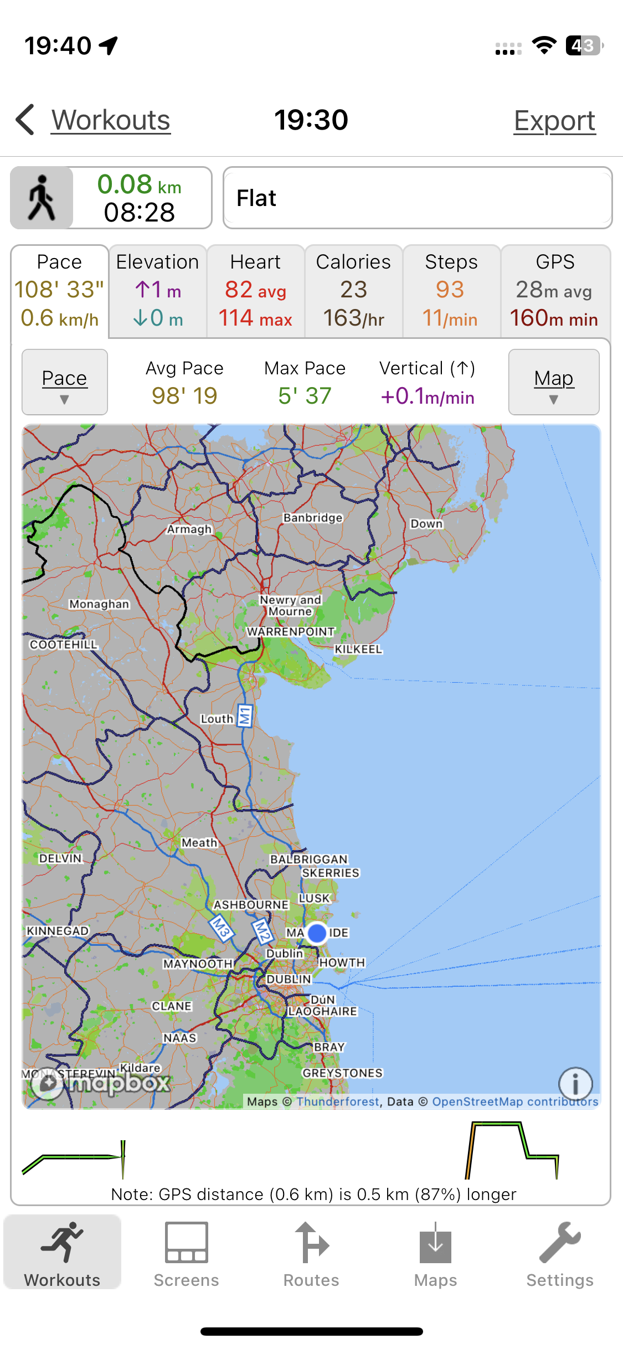The height and width of the screenshot is (1349, 623).
Task: Open Maps download section
Action: (435, 1255)
